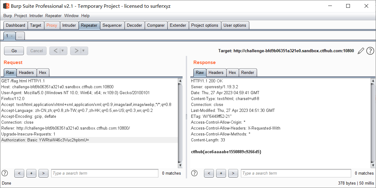Click the Authorization: Basic header line
This screenshot has width=376, height=188.
[45, 140]
